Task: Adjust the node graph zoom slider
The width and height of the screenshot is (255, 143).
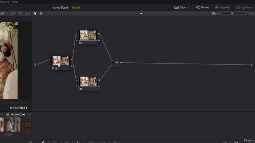Action: 232,14
